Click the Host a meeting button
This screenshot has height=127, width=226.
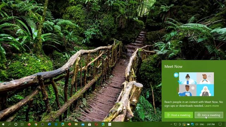(x=179, y=115)
